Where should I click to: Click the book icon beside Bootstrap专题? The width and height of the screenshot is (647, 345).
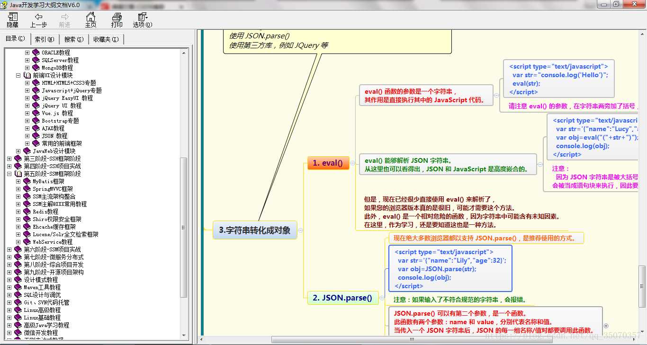pyautogui.click(x=36, y=121)
